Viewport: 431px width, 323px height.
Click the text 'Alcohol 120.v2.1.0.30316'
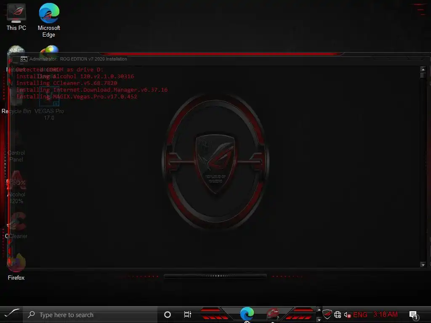tap(93, 77)
